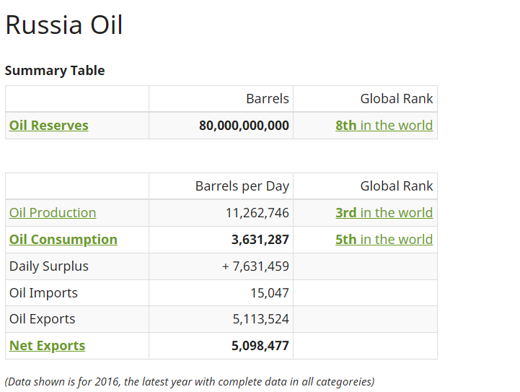Image resolution: width=520 pixels, height=392 pixels.
Task: Follow the 5th in the world link
Action: (x=384, y=240)
